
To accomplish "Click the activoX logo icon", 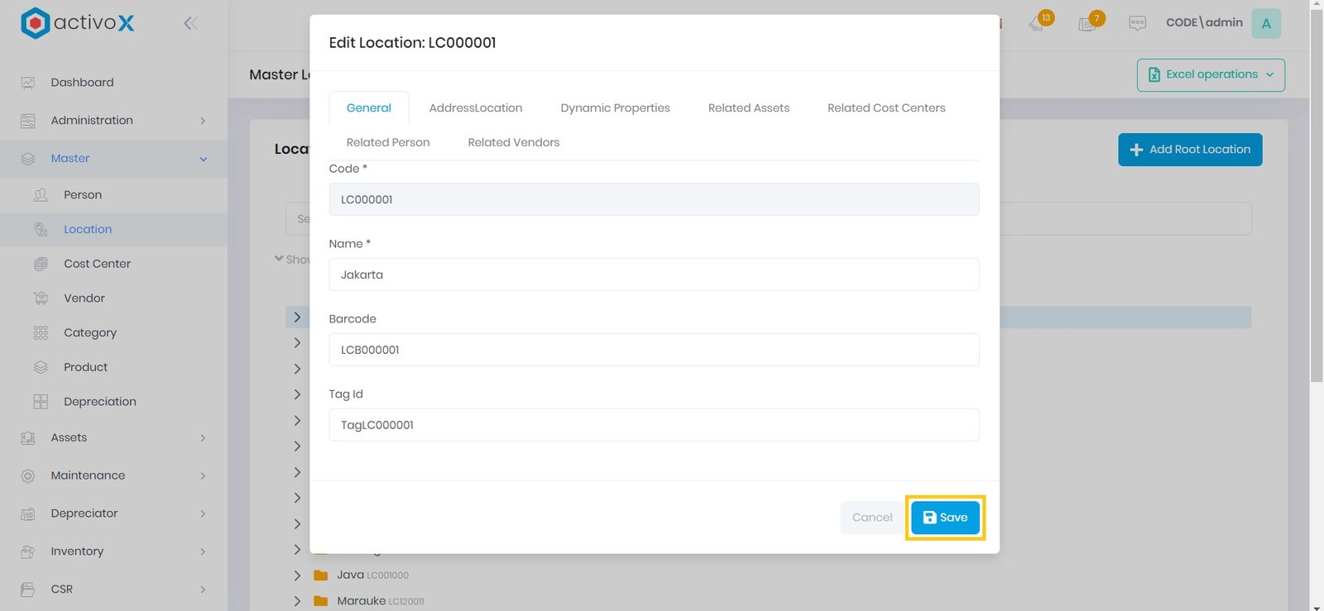I will tap(35, 23).
